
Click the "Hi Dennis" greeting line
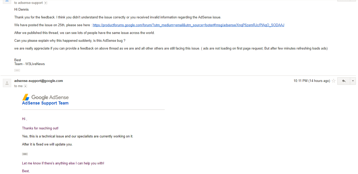(22, 10)
